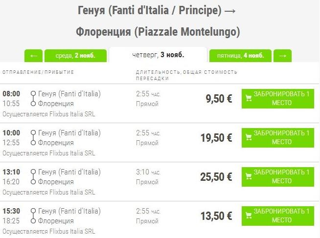Screen dimensions: 320x238
Task: Click cart icon on 13:10 trip button
Action: click(249, 176)
